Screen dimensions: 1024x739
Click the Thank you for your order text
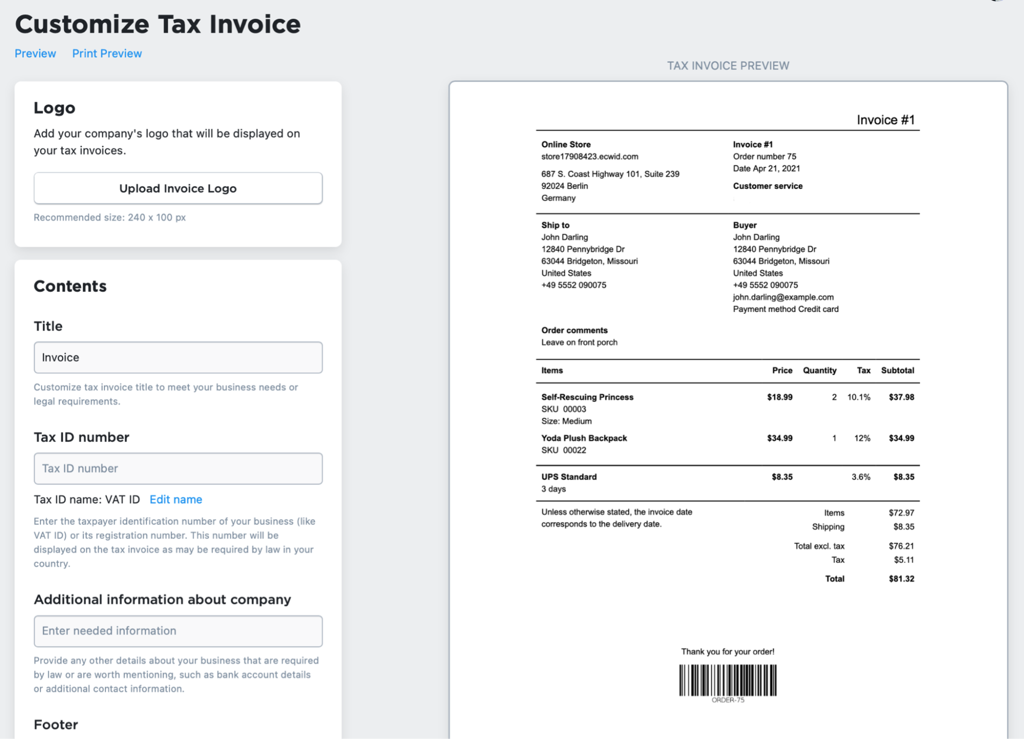tap(727, 651)
